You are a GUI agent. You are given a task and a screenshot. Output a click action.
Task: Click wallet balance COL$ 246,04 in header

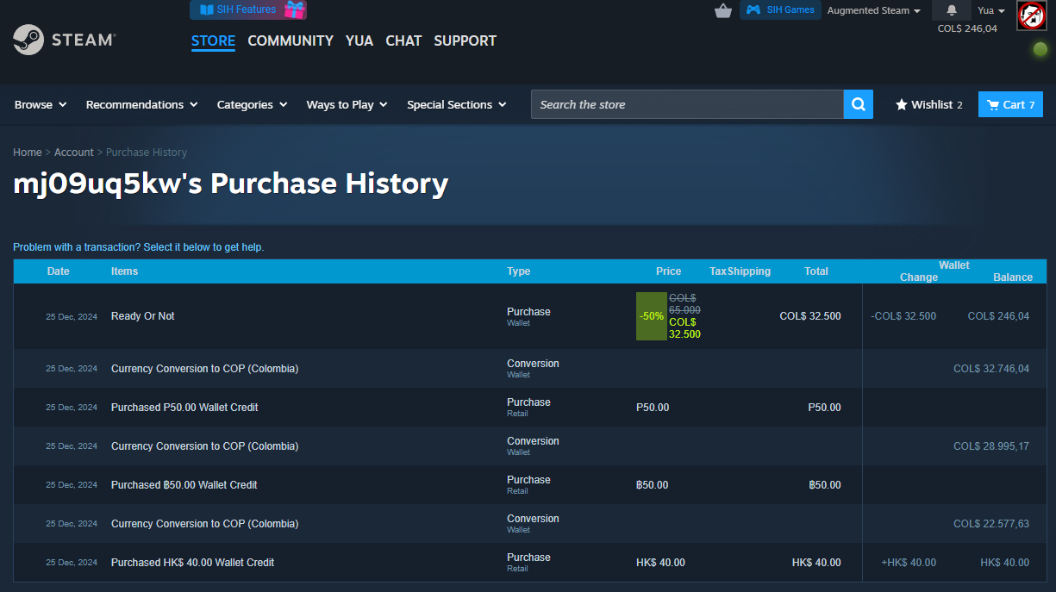coord(967,28)
